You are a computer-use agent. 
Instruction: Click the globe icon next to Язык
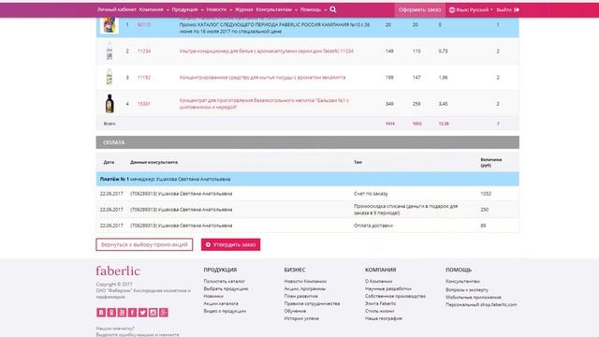tap(452, 10)
